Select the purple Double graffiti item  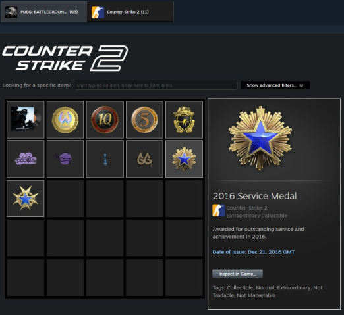(26, 159)
